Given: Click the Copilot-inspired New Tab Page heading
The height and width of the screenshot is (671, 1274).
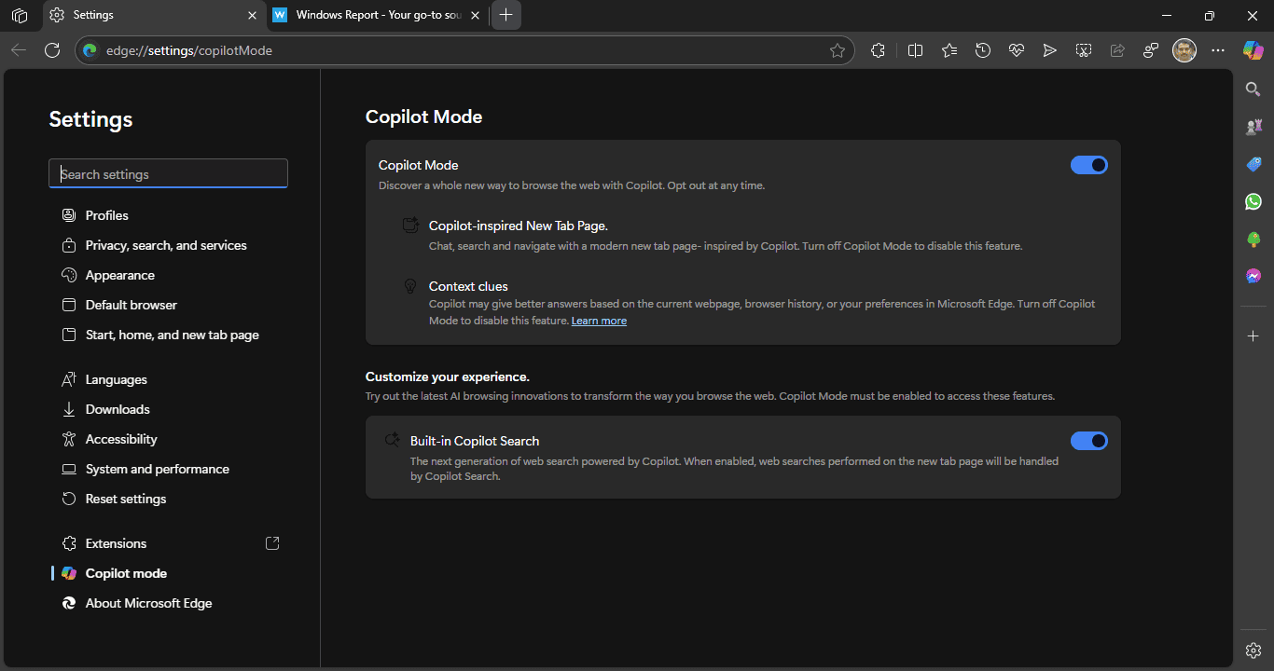Looking at the screenshot, I should tap(519, 226).
